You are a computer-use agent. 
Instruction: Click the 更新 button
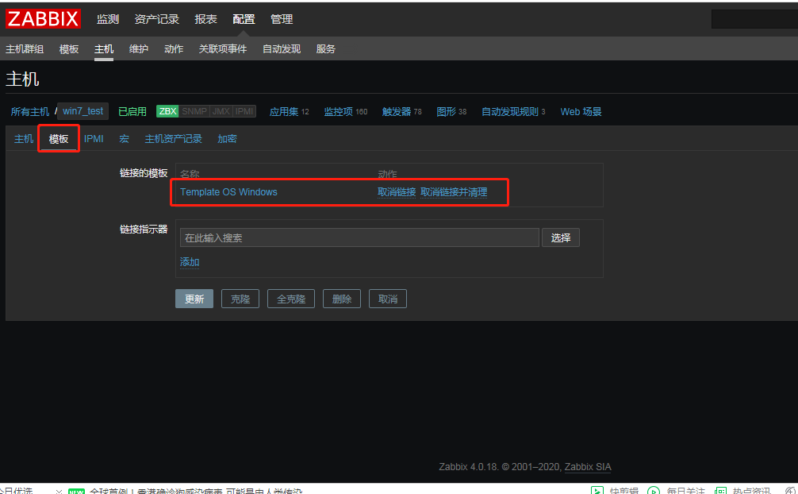click(x=194, y=299)
